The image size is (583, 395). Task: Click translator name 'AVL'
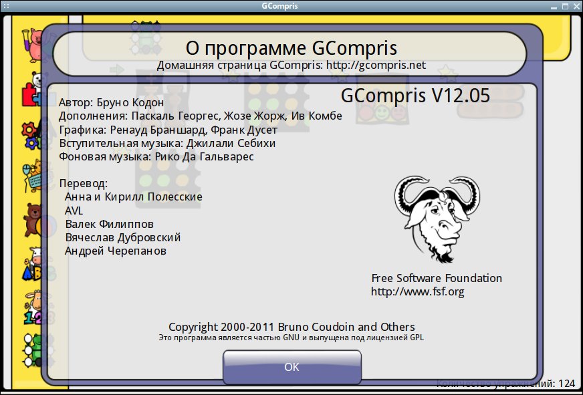[74, 211]
